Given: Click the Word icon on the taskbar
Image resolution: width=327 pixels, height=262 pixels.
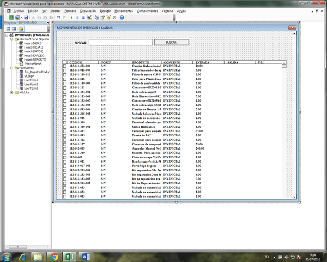Looking at the screenshot, I should (87, 256).
